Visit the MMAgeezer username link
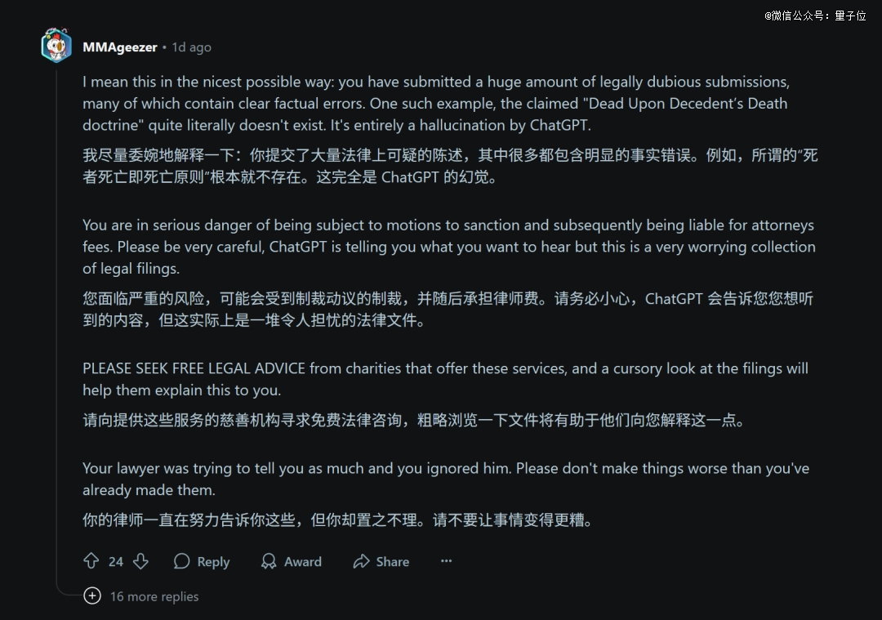Screen dimensions: 882x620 point(119,47)
